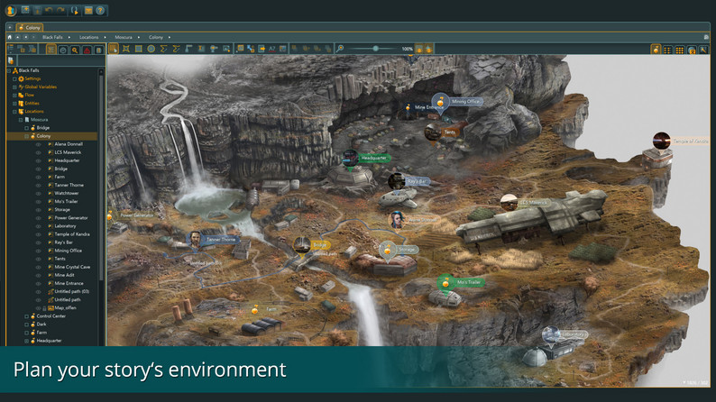Image resolution: width=716 pixels, height=402 pixels.
Task: Select the pointer selection tool in map toolbar
Action: click(114, 49)
